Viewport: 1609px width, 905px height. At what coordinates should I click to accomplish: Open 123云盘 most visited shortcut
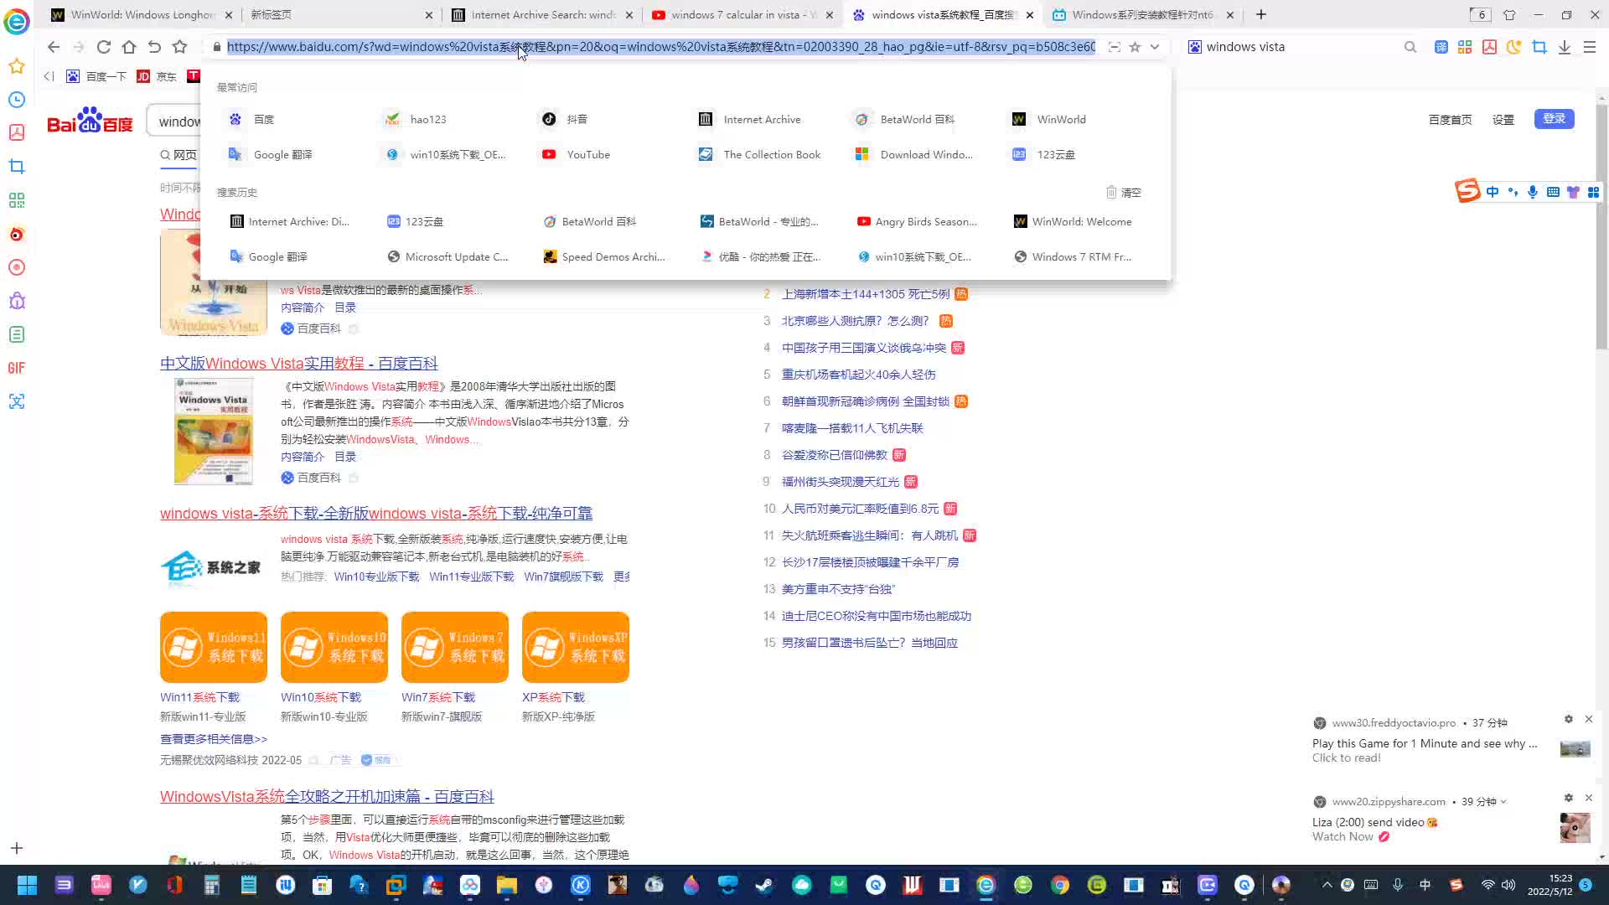(1044, 154)
